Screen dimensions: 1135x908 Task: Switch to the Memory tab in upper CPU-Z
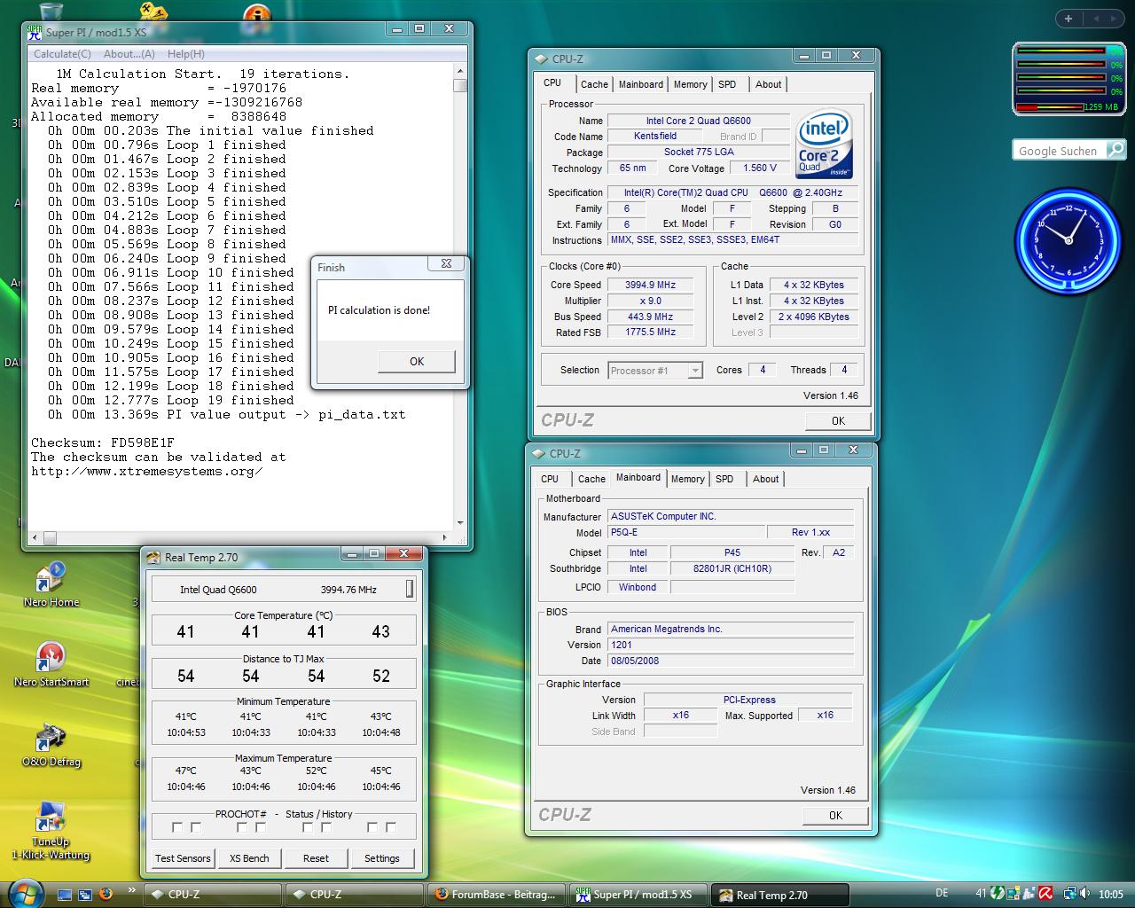point(690,84)
